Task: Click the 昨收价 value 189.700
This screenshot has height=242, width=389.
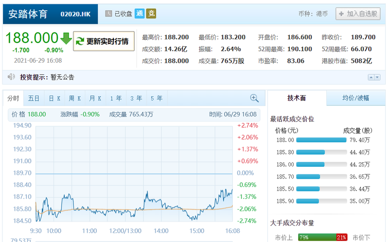Action: [x=363, y=37]
